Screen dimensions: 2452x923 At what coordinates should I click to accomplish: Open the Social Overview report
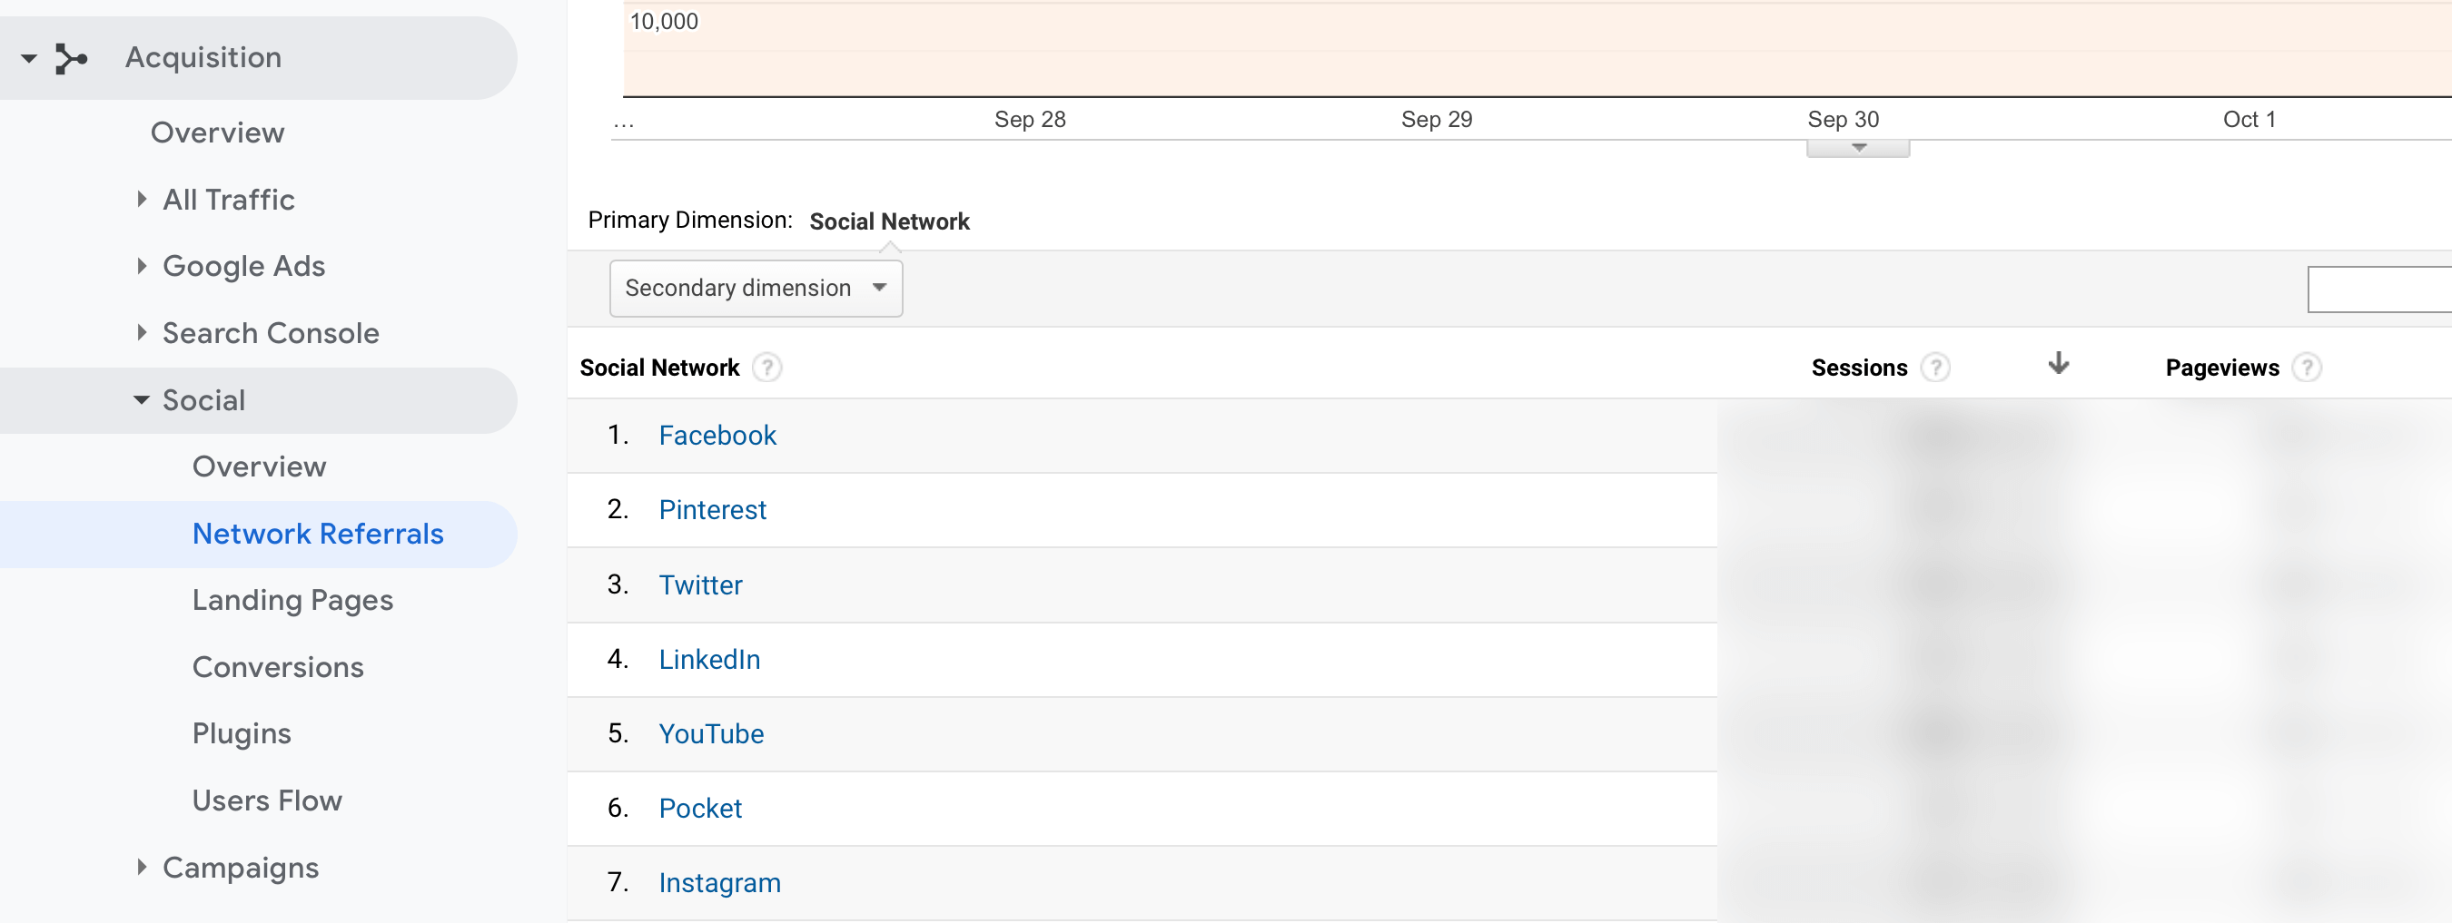[259, 466]
